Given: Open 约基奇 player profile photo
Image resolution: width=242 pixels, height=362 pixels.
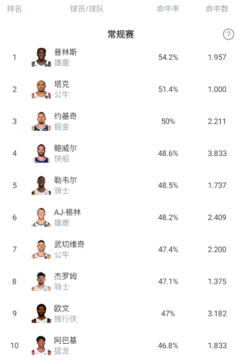Looking at the screenshot, I should [41, 121].
